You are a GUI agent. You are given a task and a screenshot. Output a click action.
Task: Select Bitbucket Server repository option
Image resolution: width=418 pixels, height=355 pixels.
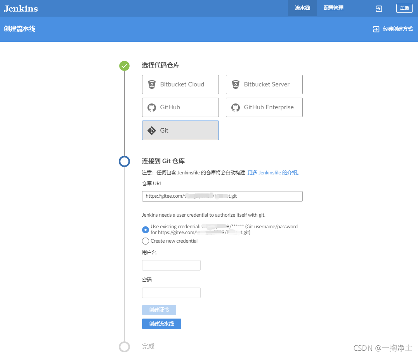pyautogui.click(x=264, y=84)
